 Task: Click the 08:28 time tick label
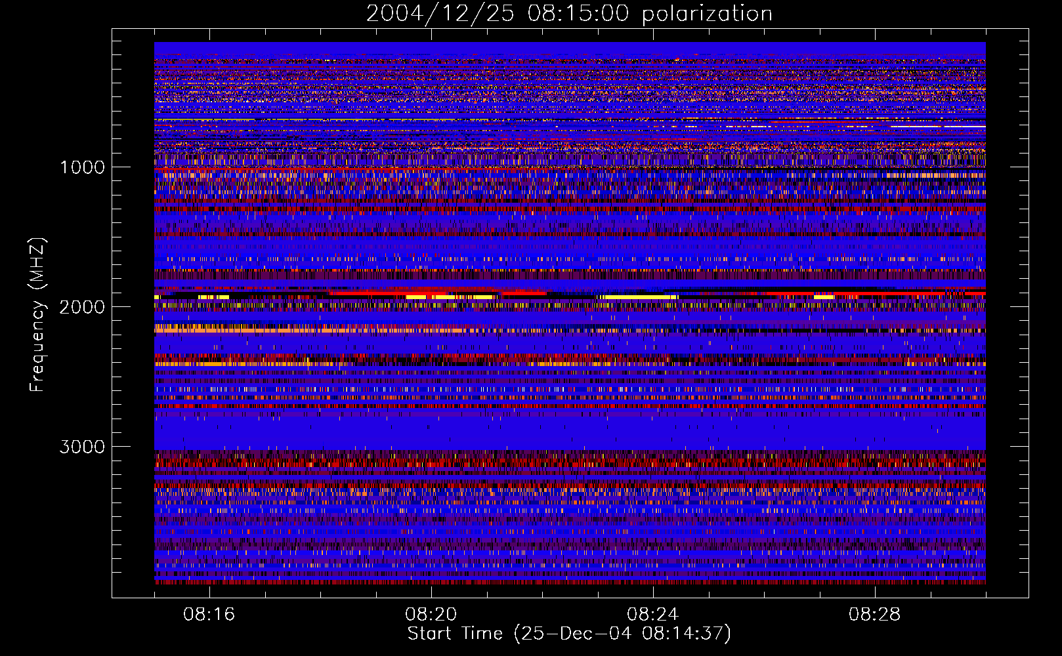click(x=875, y=615)
